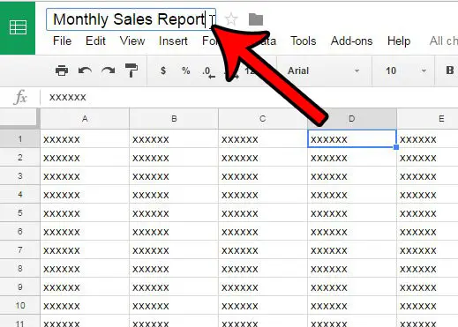Open the File menu
The height and width of the screenshot is (327, 458).
[62, 41]
